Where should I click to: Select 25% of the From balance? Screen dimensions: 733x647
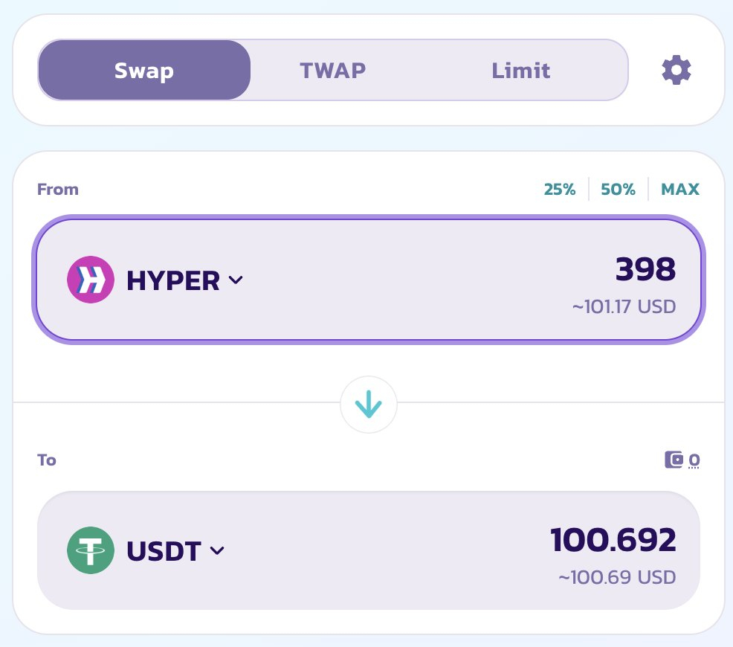560,190
